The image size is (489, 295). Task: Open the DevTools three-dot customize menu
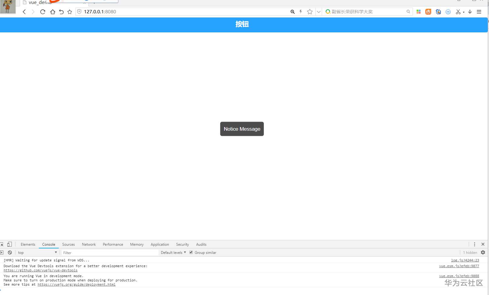(x=474, y=244)
